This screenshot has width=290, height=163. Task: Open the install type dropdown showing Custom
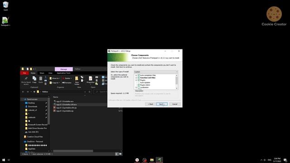coord(156,72)
